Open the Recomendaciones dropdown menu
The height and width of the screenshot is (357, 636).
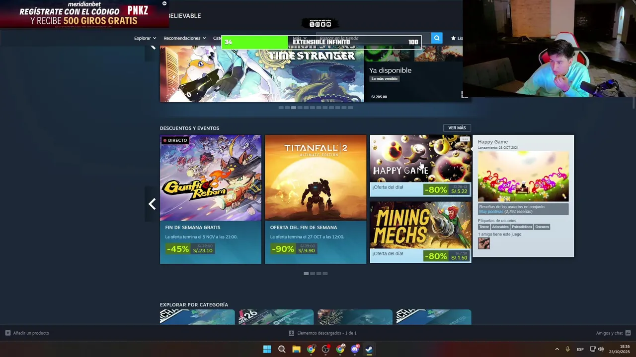(185, 38)
